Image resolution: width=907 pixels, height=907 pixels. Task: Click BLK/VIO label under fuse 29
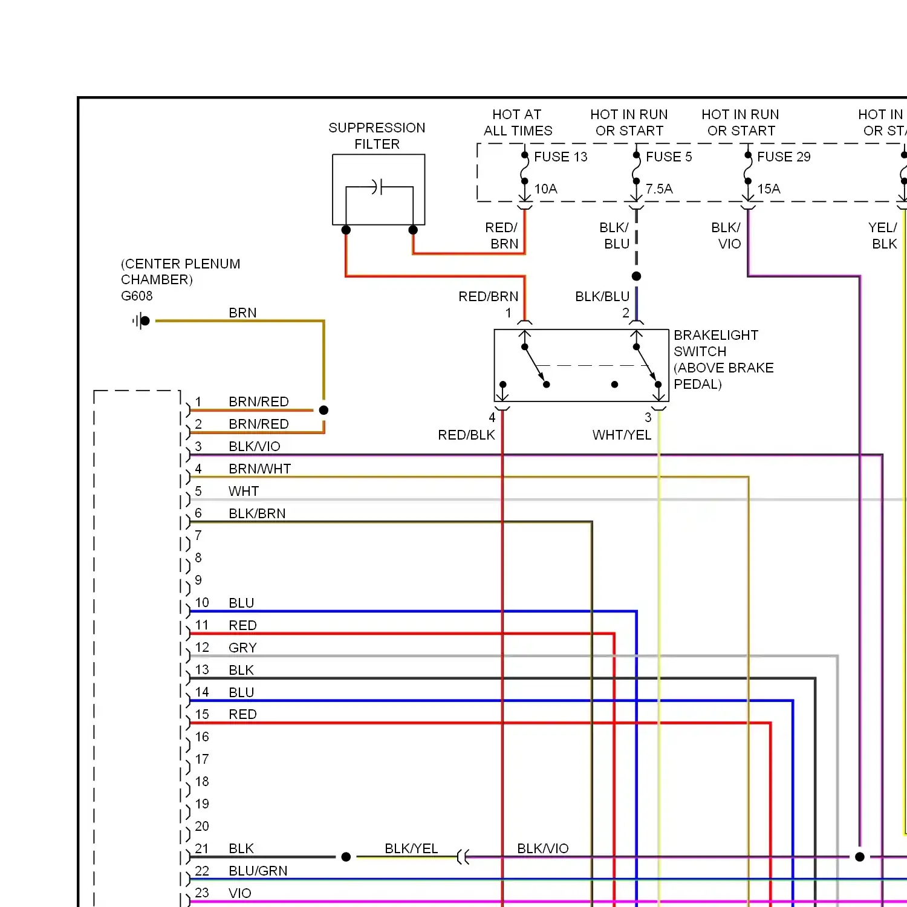[726, 235]
